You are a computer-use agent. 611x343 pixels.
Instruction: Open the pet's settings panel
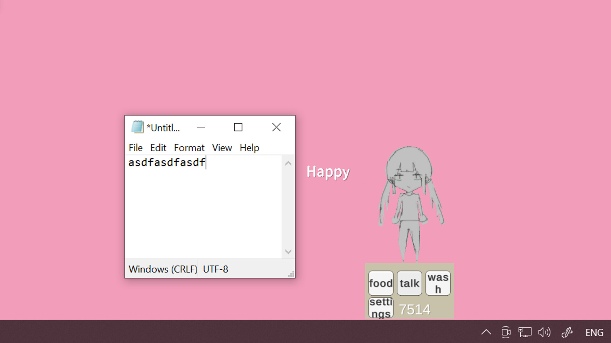[381, 307]
